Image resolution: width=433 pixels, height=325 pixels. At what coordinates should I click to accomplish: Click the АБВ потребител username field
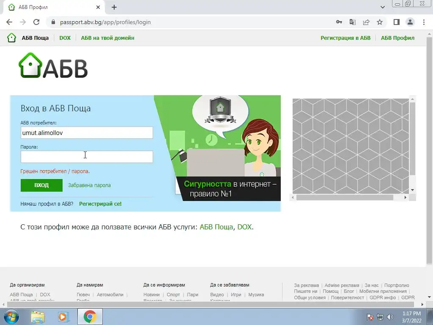click(87, 132)
